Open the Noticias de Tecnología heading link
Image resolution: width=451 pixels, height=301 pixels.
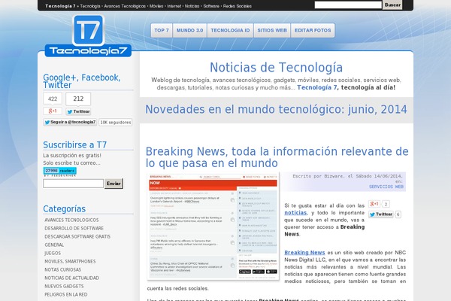coord(276,68)
